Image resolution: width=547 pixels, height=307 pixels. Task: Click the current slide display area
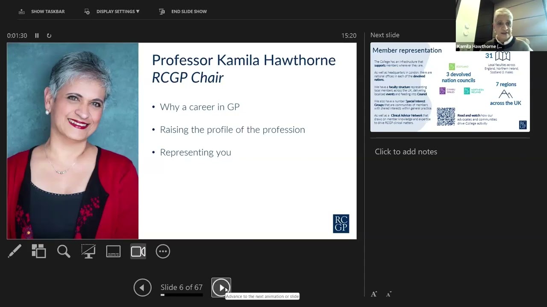point(182,141)
